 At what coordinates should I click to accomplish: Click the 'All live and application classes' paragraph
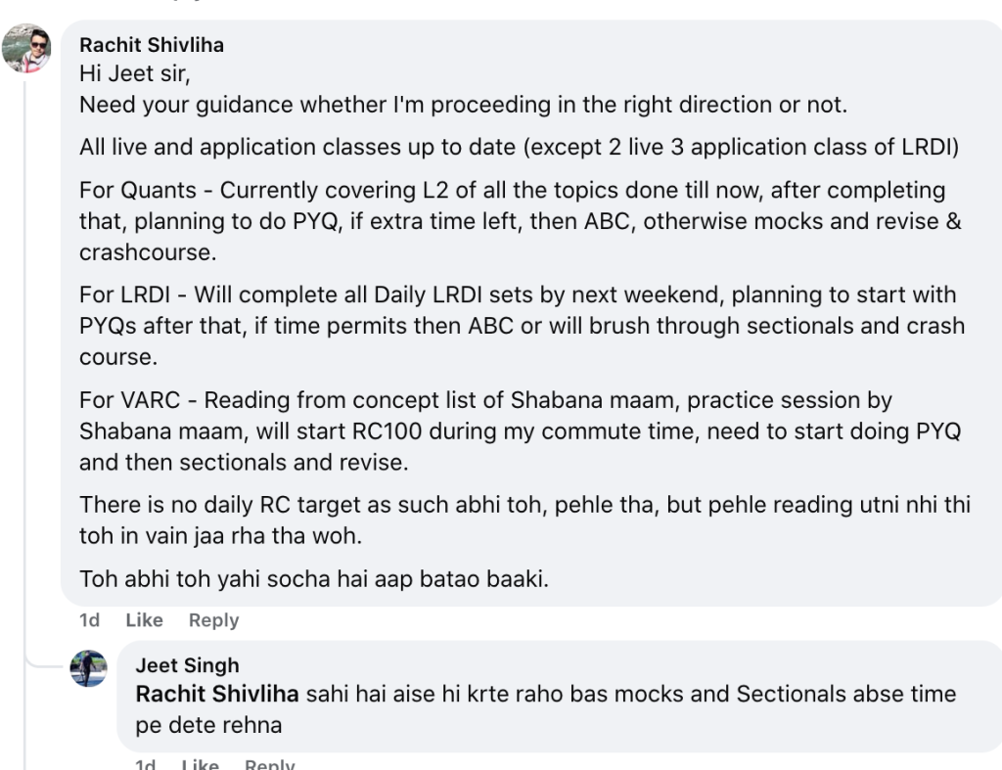(519, 147)
